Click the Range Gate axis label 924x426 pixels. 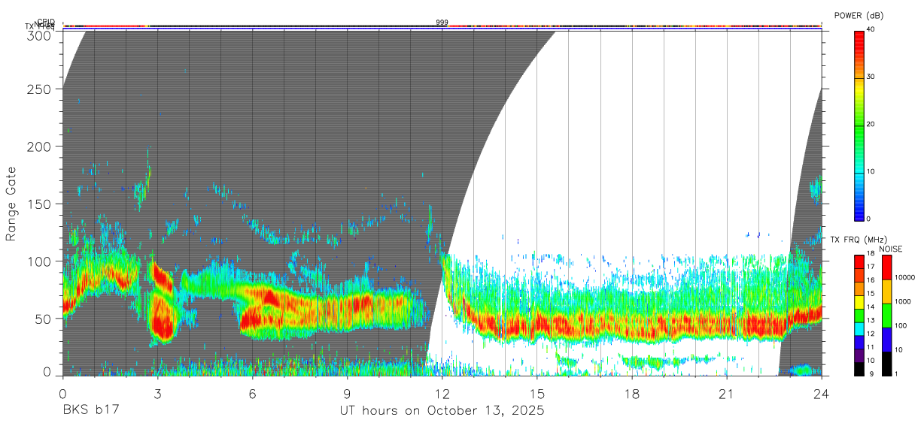12,204
